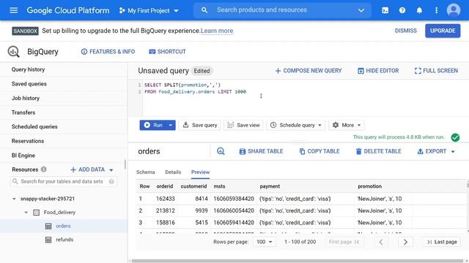Focus Search products and resources field

(x=283, y=10)
